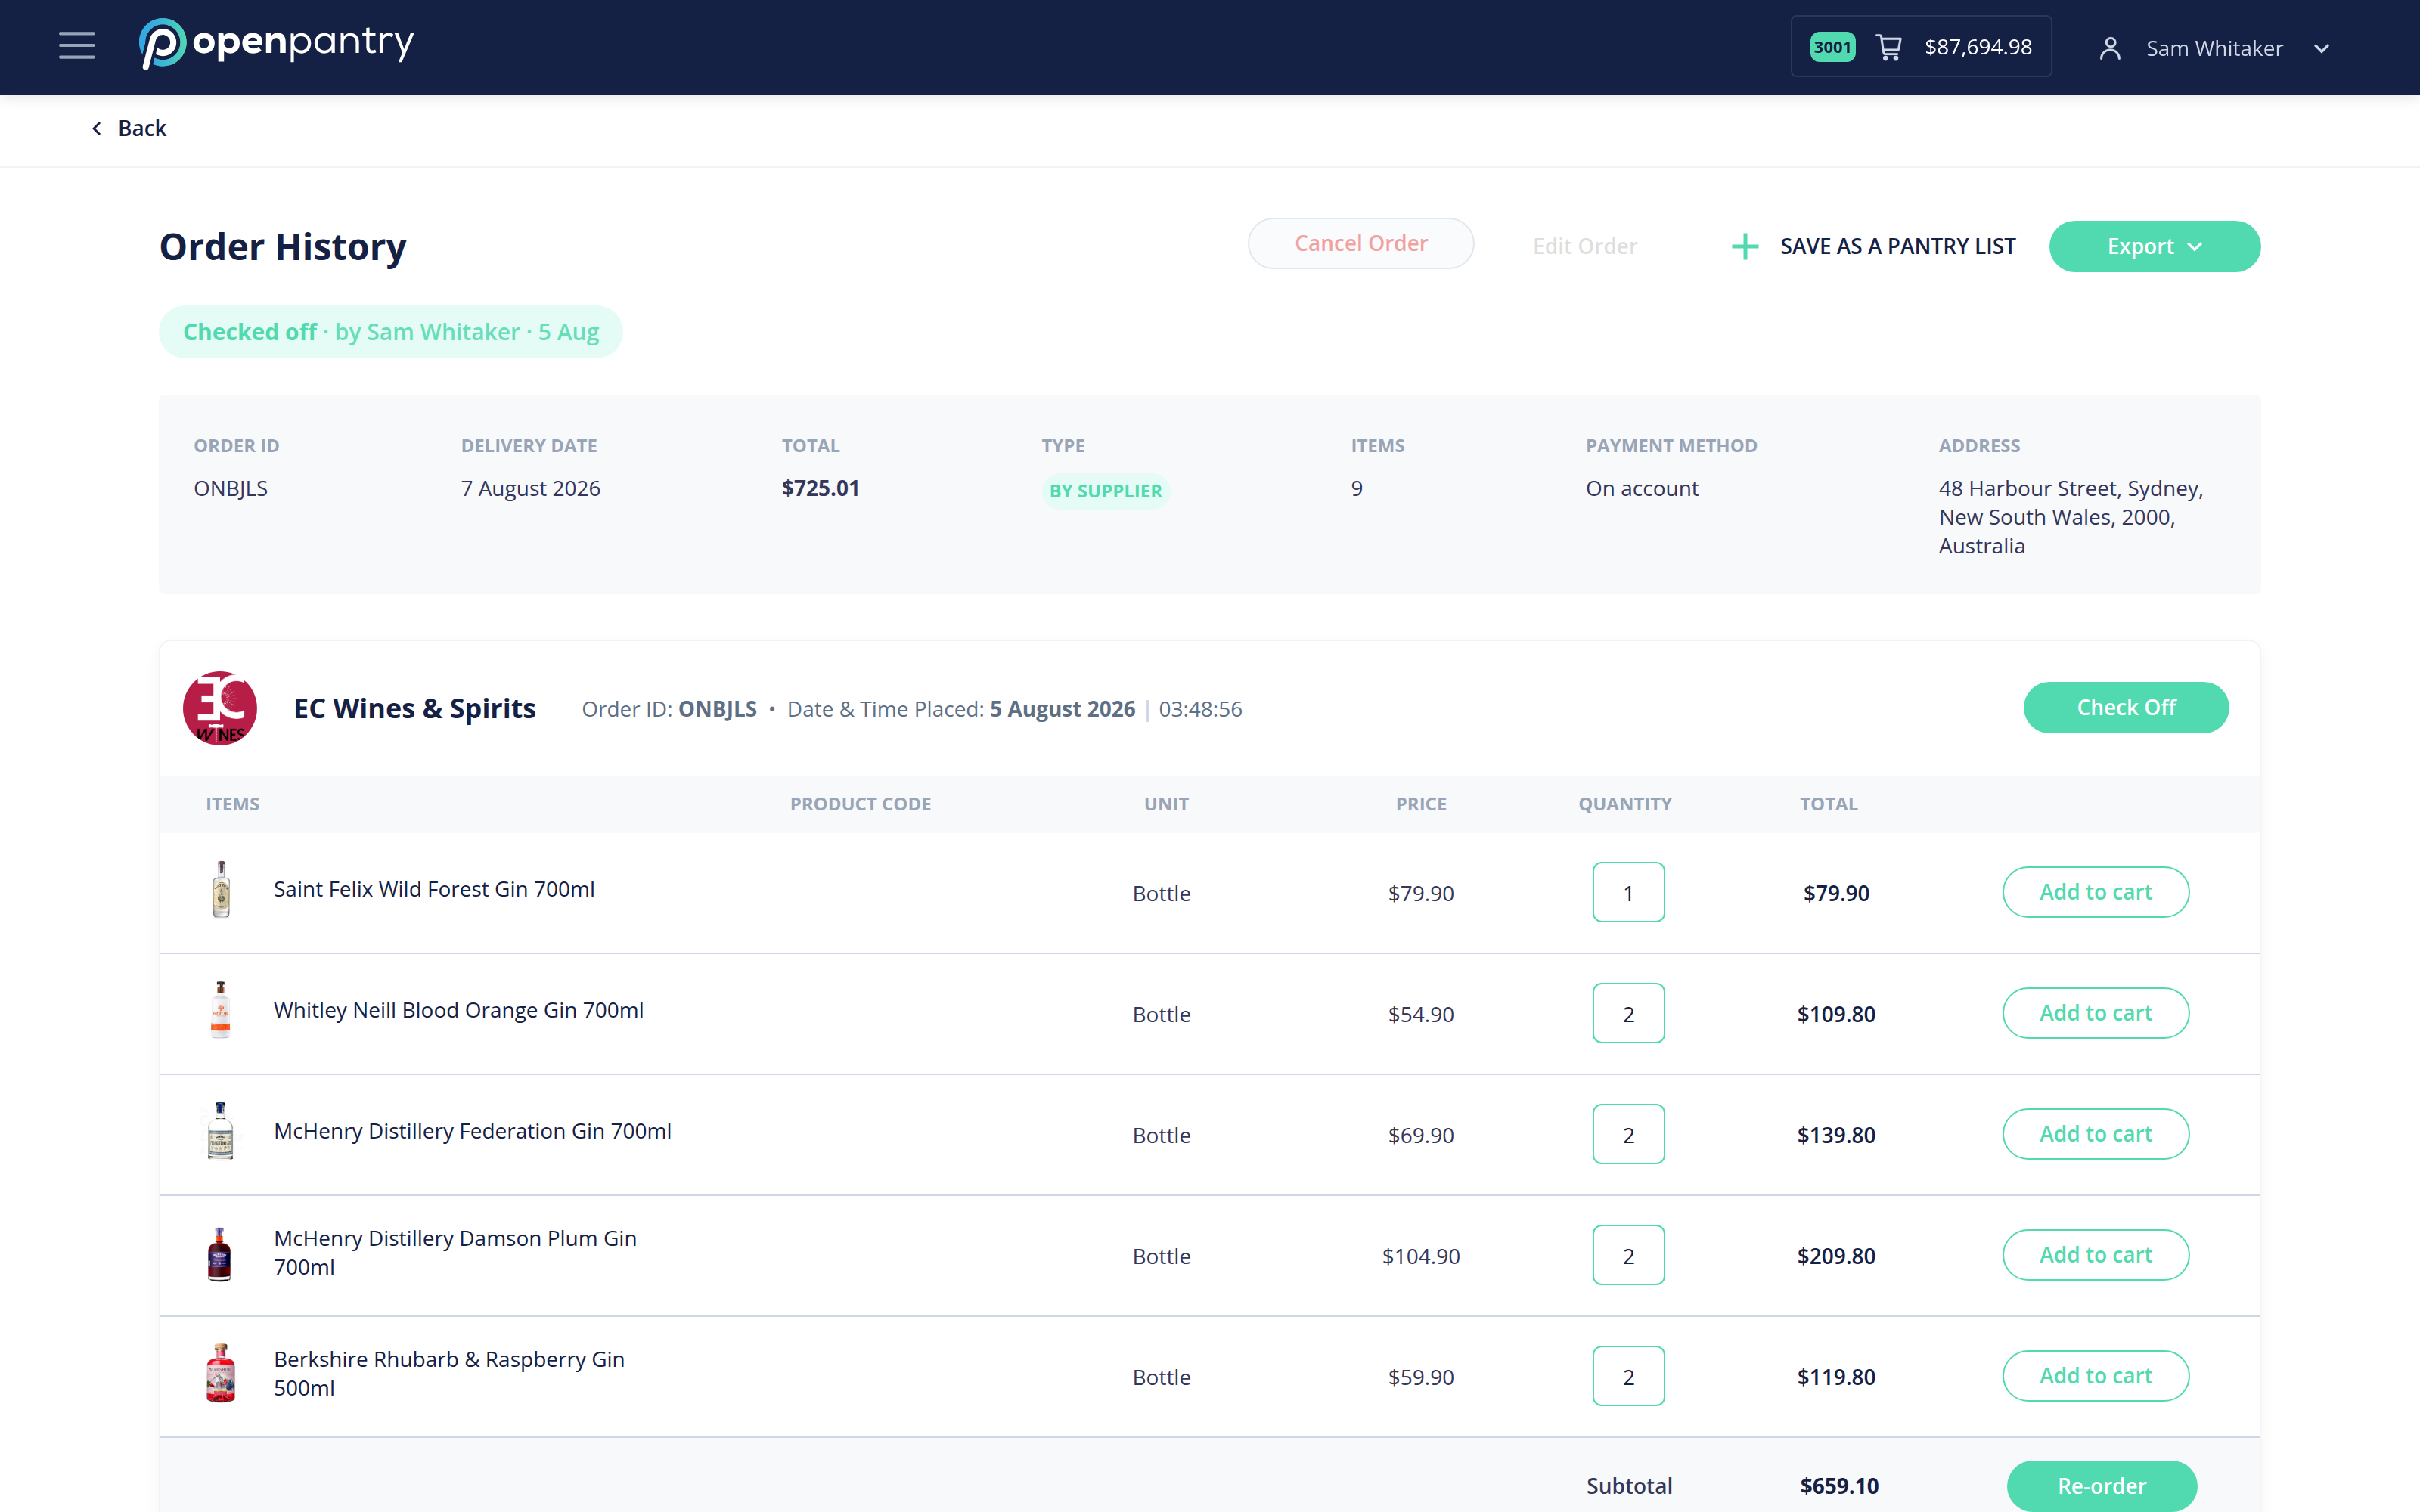
Task: Click the PRODUCT CODE column header
Action: (860, 804)
